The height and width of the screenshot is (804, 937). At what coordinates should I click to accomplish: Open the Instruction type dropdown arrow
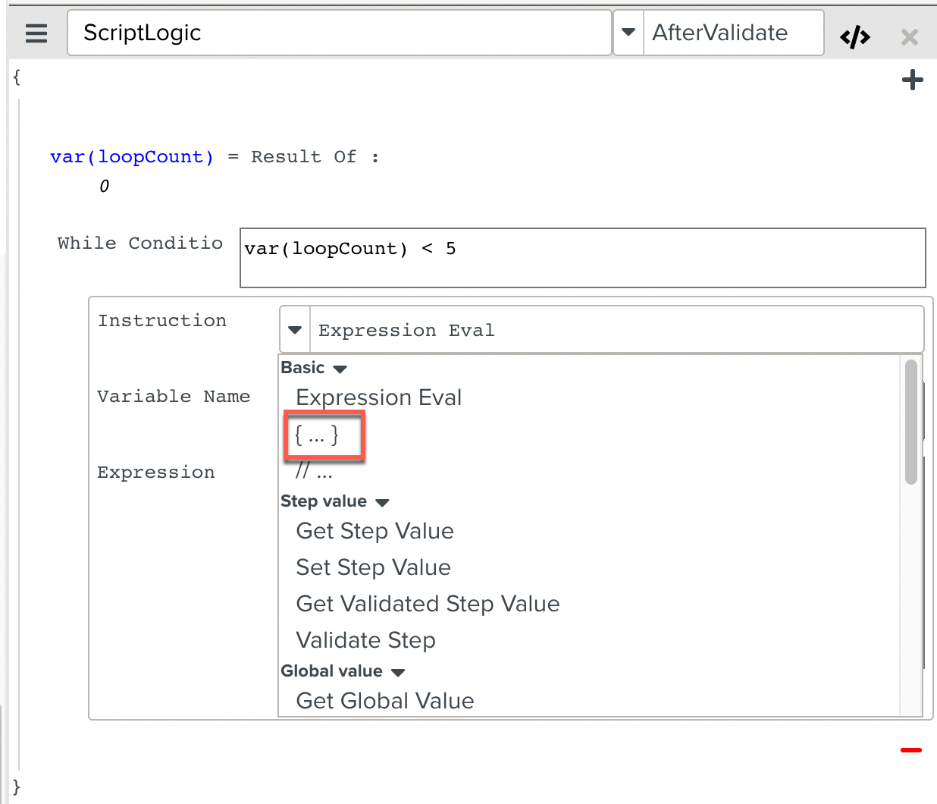click(x=295, y=330)
